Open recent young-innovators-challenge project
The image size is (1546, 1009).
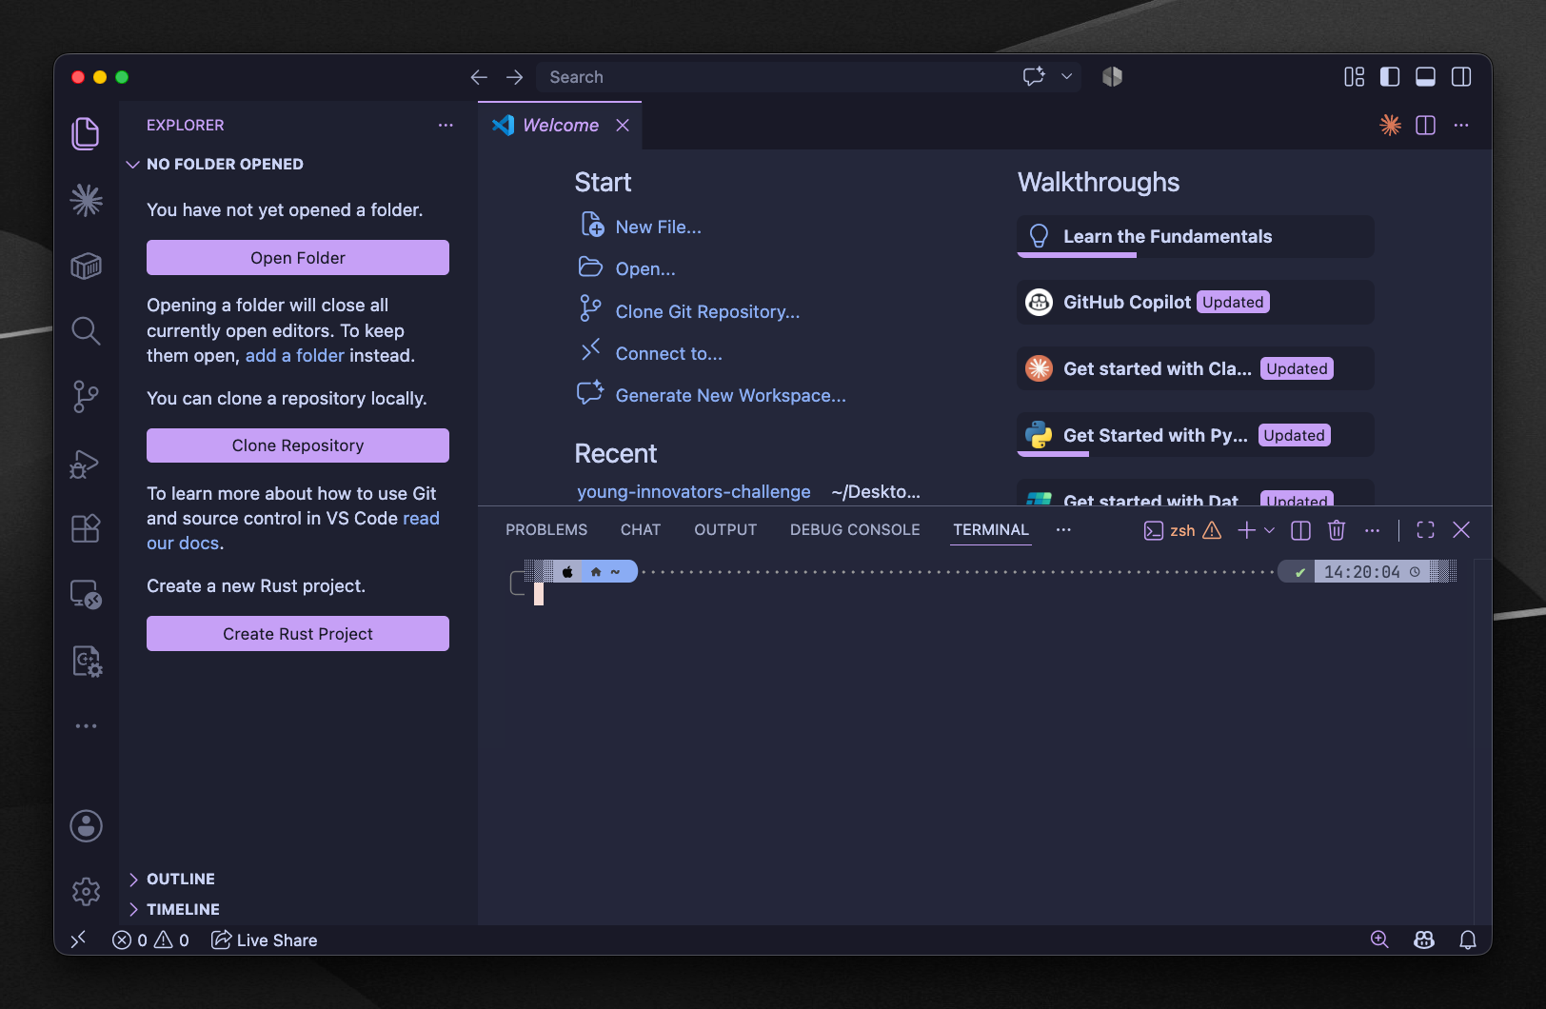point(694,492)
